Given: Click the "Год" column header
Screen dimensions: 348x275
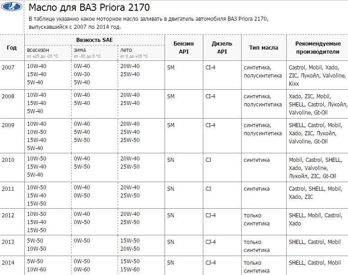Looking at the screenshot, I should (12, 48).
